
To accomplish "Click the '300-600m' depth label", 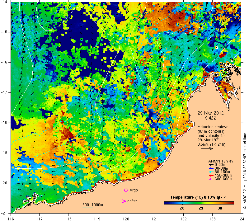I will pyautogui.click(x=223, y=179).
